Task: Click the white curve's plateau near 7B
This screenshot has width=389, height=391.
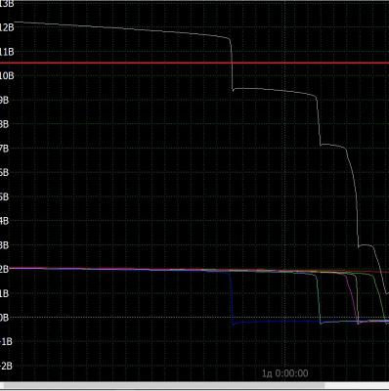Action: click(x=332, y=146)
